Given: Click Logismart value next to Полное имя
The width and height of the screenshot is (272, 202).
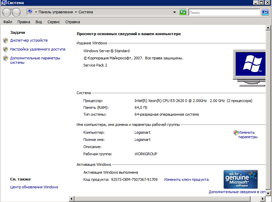Looking at the screenshot, I should (x=142, y=140).
